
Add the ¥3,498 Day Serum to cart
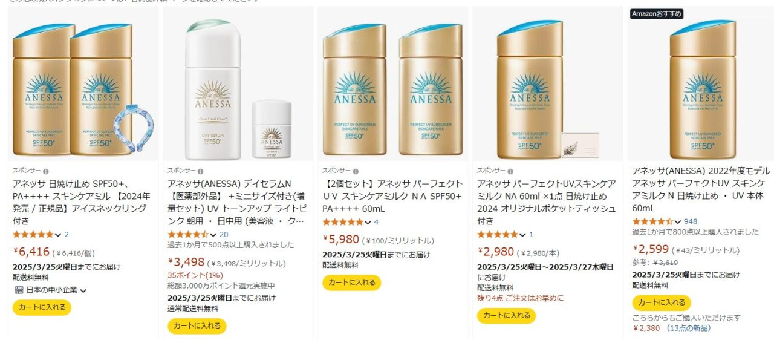point(197,326)
